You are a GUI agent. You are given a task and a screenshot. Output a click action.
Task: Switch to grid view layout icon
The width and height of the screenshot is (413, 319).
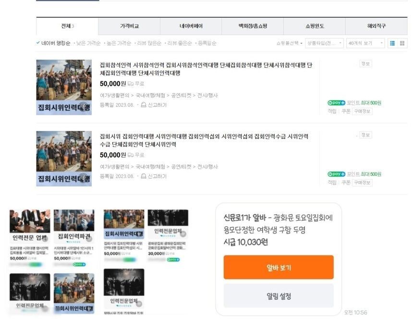tap(402, 43)
